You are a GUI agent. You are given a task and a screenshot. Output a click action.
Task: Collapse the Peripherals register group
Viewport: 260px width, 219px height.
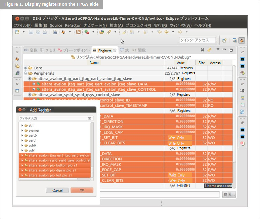(x=26, y=73)
